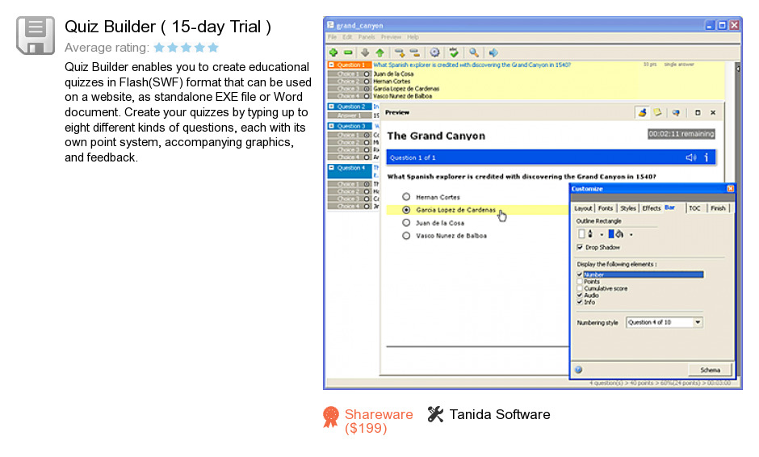Click the paint bucket fill icon
The height and width of the screenshot is (457, 759).
[x=619, y=234]
